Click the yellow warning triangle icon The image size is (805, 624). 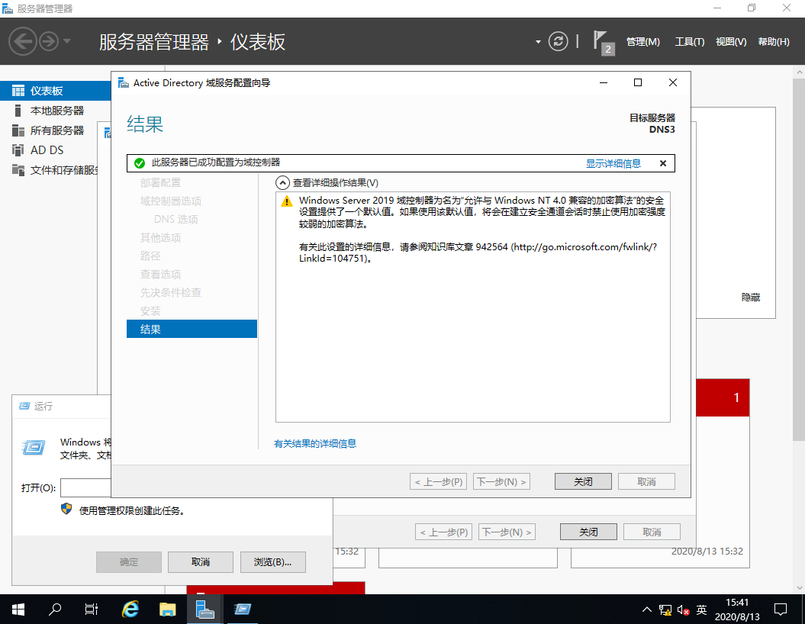point(286,201)
